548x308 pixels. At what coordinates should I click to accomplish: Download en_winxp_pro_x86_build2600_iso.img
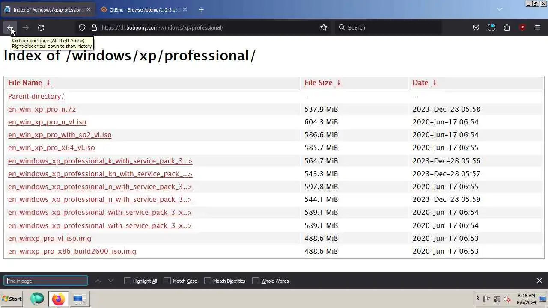point(72,251)
